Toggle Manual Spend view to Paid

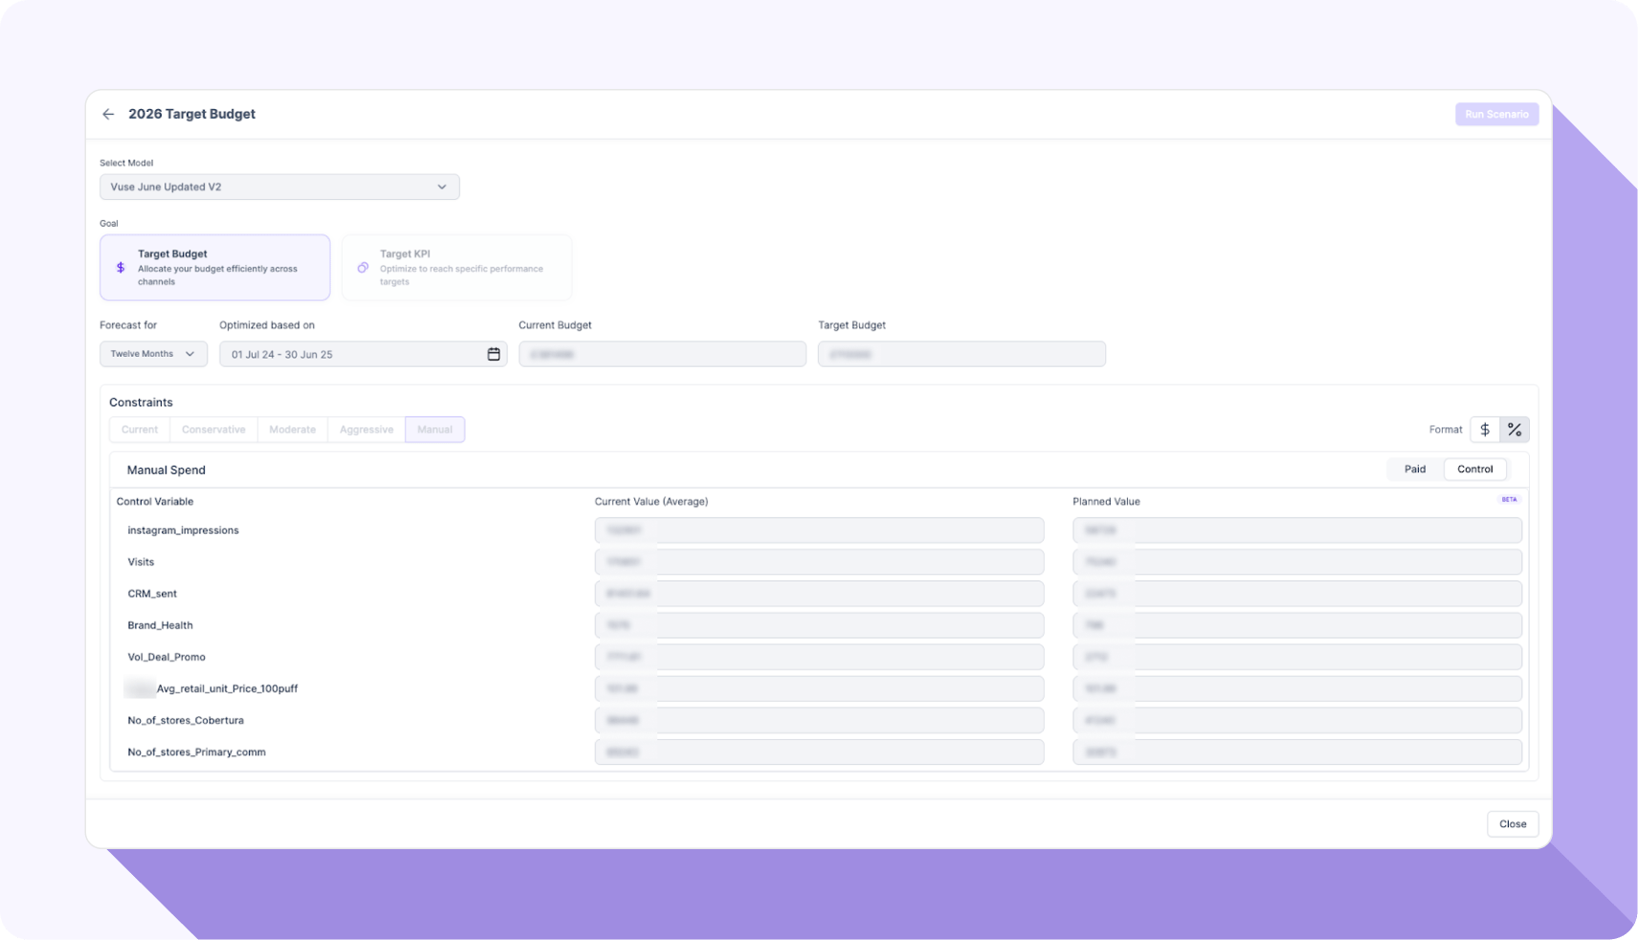click(x=1415, y=470)
